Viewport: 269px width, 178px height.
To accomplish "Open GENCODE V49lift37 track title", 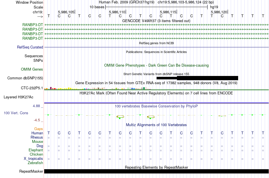I will [x=156, y=21].
